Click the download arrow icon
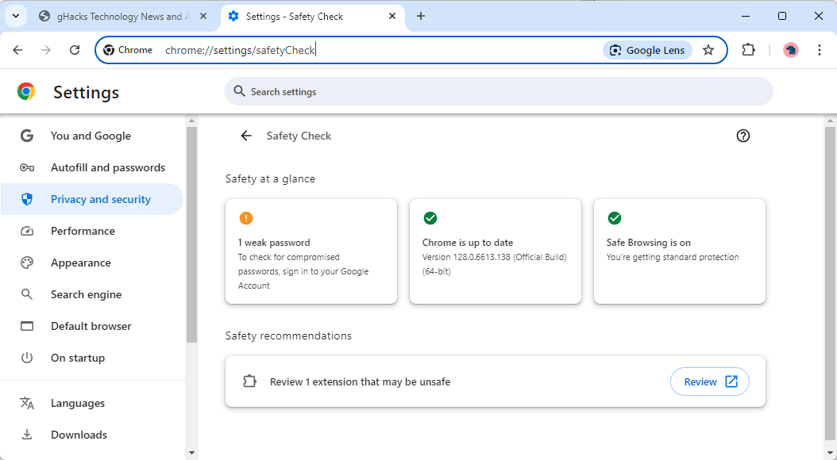This screenshot has width=837, height=460. point(27,435)
